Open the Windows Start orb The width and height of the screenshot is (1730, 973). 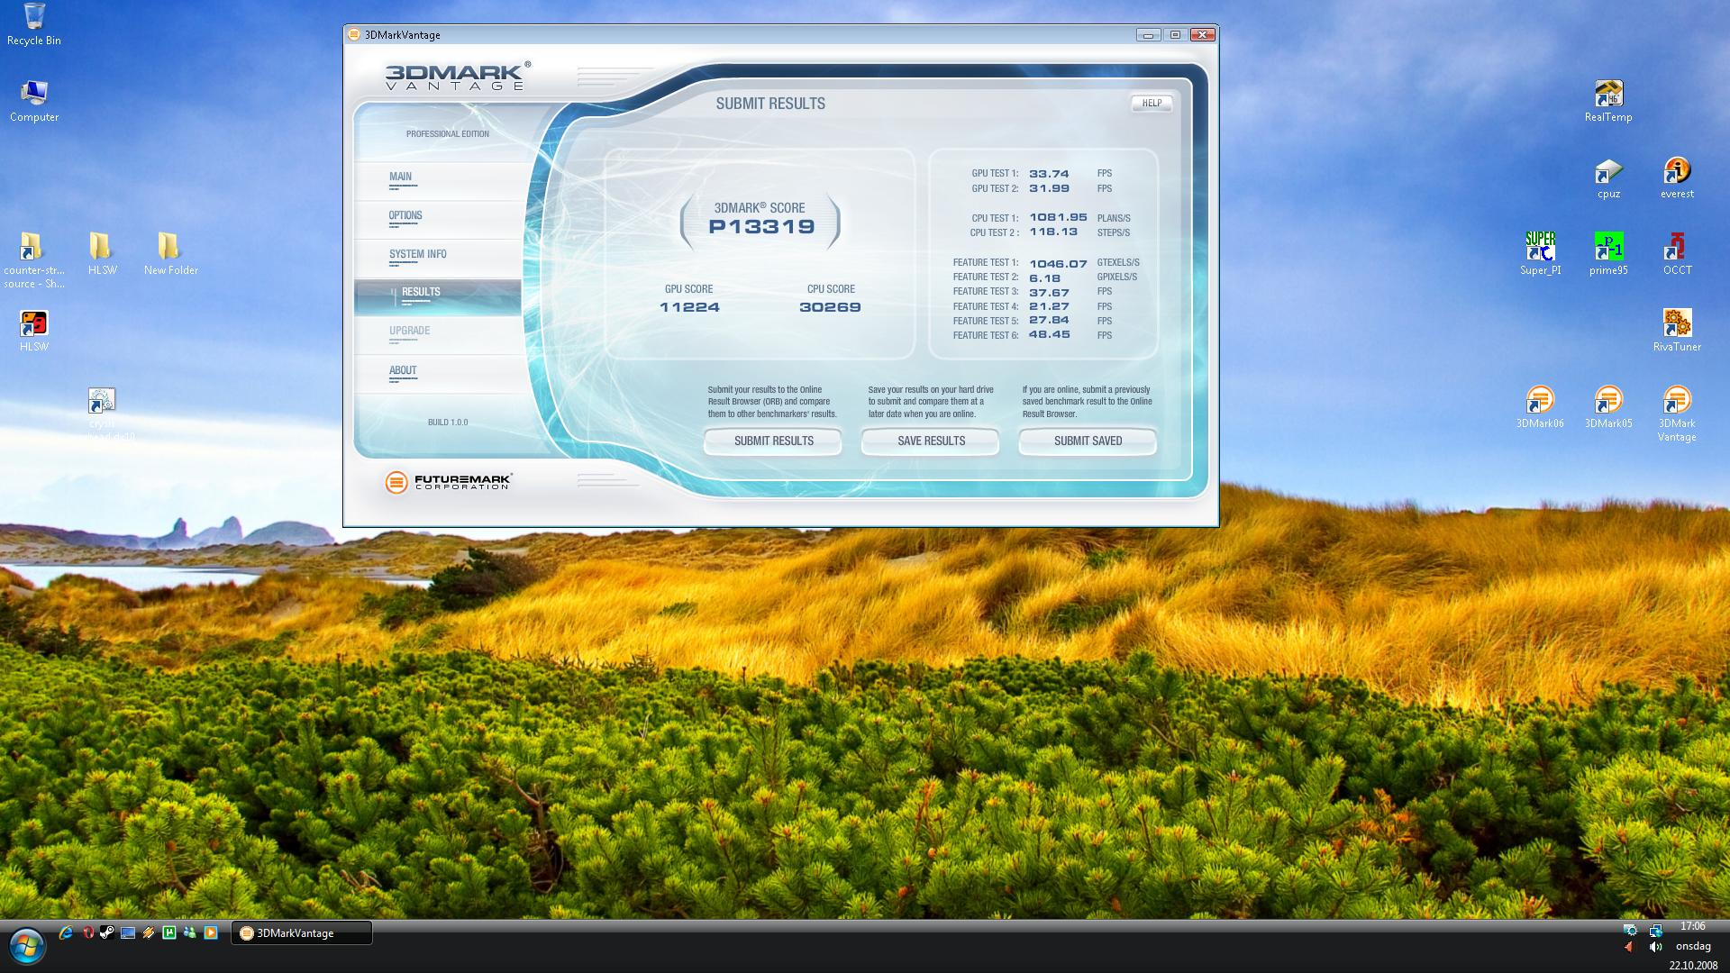coord(27,946)
